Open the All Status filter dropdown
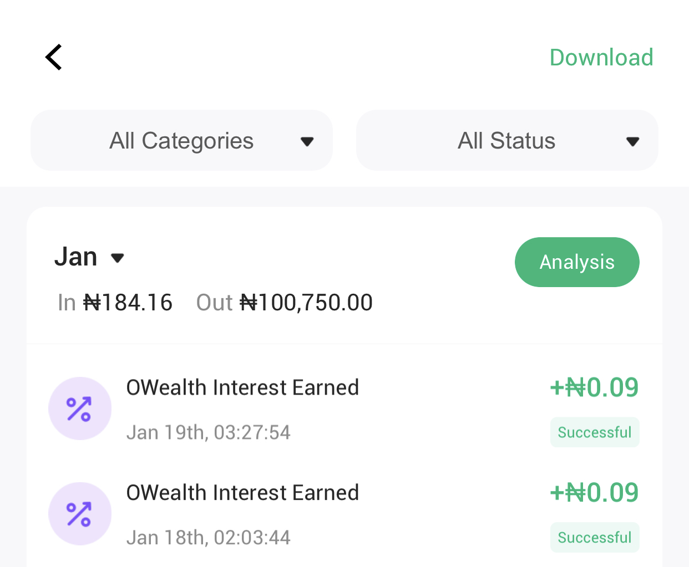Image resolution: width=689 pixels, height=567 pixels. 506,141
